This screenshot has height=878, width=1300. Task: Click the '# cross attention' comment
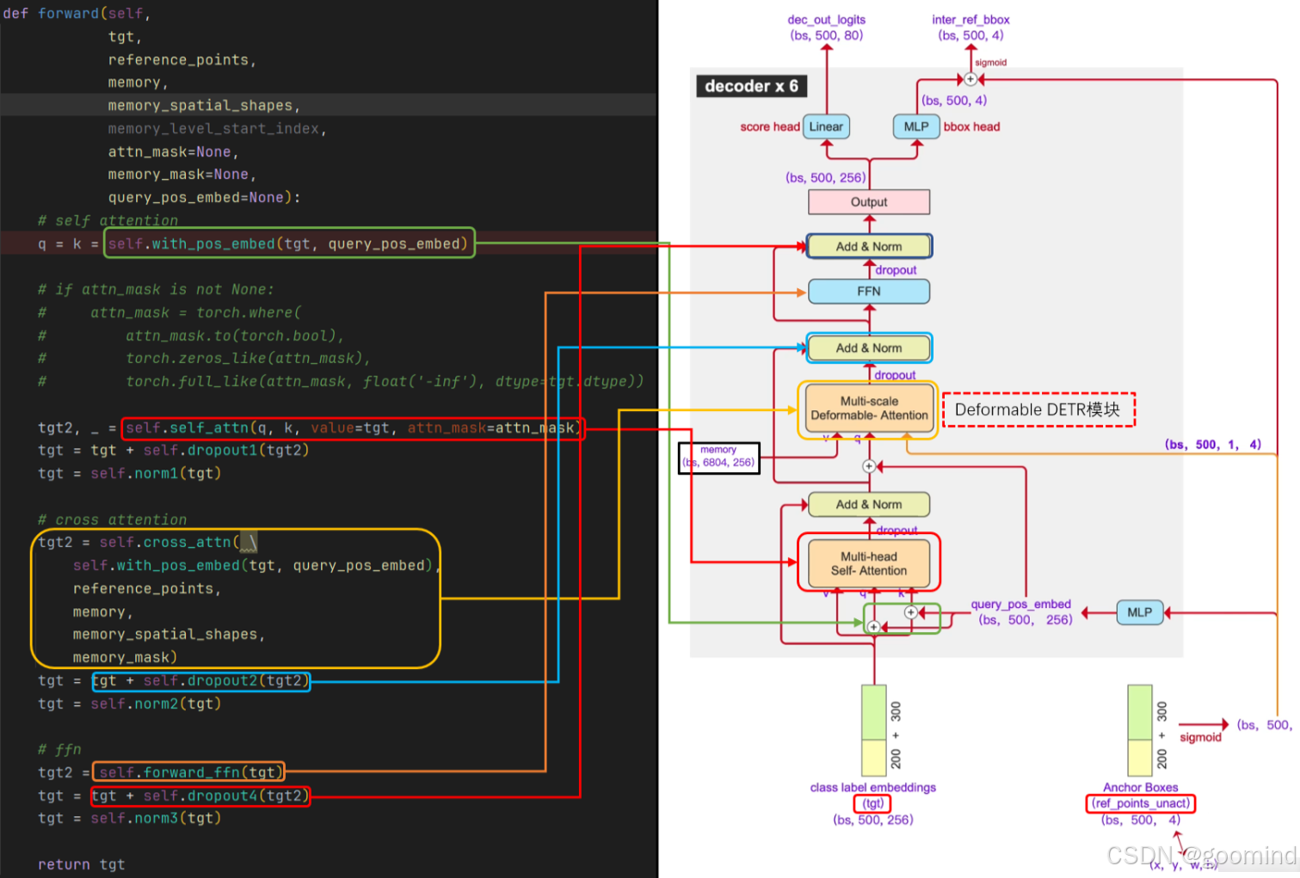click(x=112, y=520)
